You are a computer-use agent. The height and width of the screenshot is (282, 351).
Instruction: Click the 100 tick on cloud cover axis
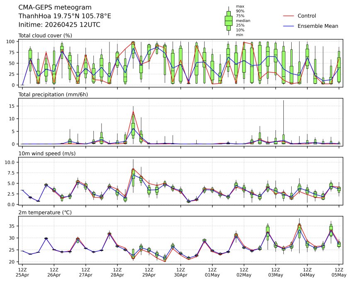click(12, 41)
